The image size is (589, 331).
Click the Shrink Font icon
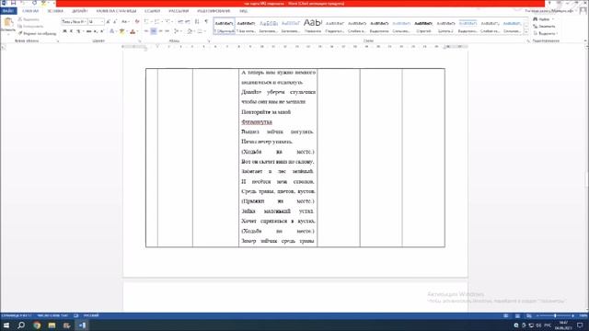coord(115,22)
